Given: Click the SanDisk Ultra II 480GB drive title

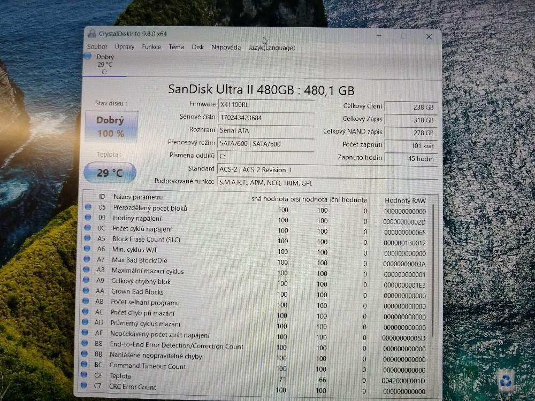Looking at the screenshot, I should coord(261,90).
